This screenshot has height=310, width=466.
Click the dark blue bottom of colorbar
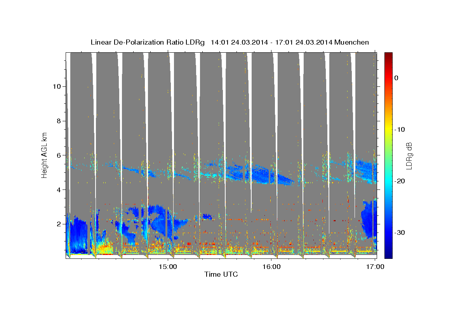(x=388, y=255)
